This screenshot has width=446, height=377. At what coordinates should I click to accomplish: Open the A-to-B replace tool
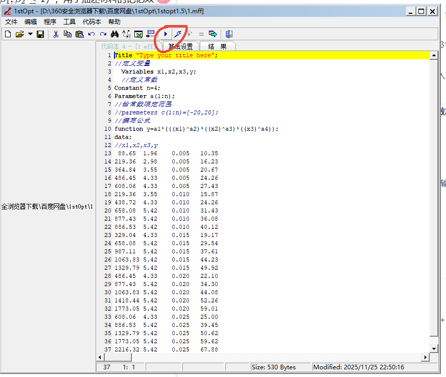coord(127,34)
